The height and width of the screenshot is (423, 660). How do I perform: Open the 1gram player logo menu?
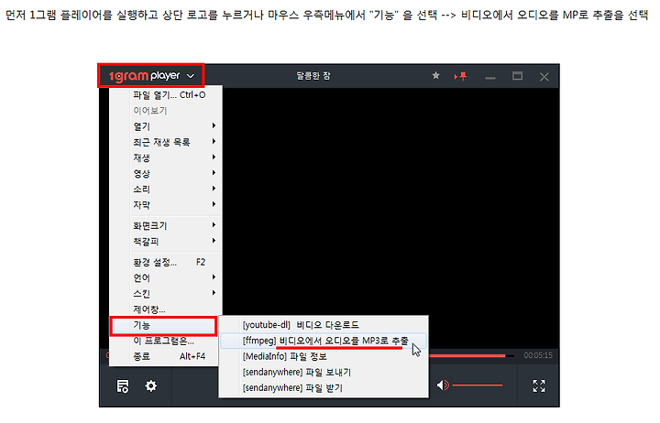(151, 76)
